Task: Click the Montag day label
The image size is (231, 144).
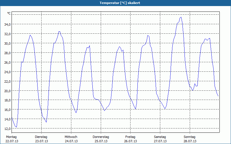Action: 11,137
